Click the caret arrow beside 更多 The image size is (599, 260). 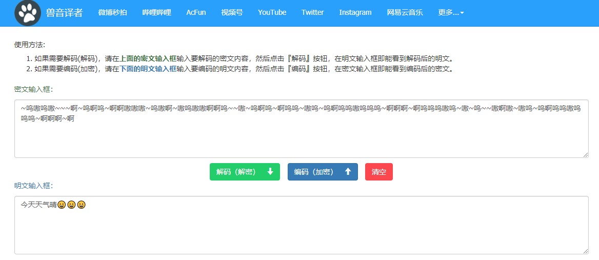tap(462, 13)
